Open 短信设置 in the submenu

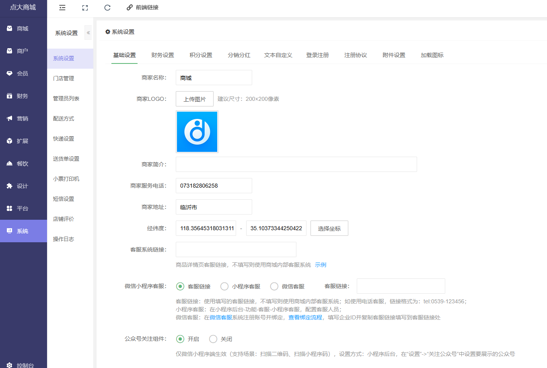tap(70, 199)
